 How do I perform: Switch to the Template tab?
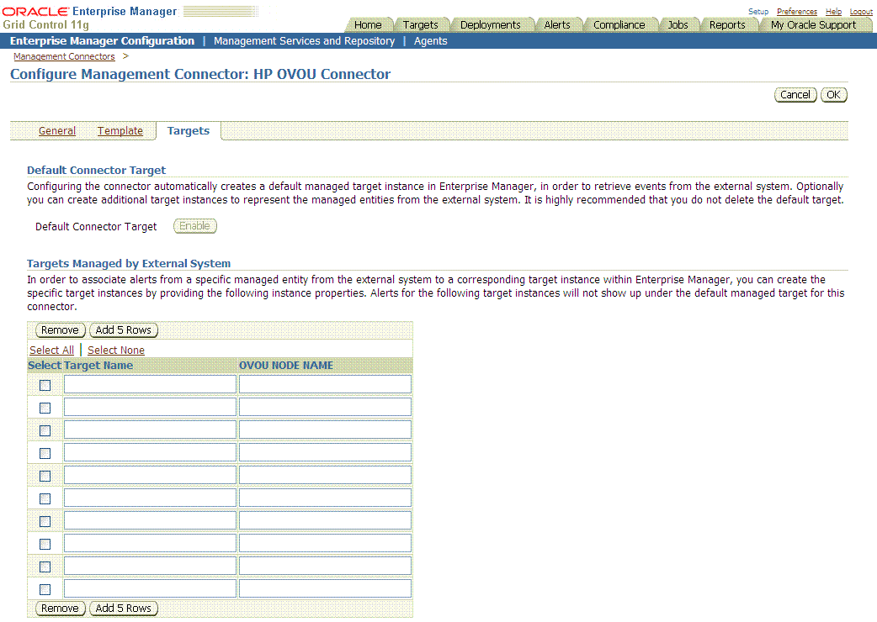(120, 130)
